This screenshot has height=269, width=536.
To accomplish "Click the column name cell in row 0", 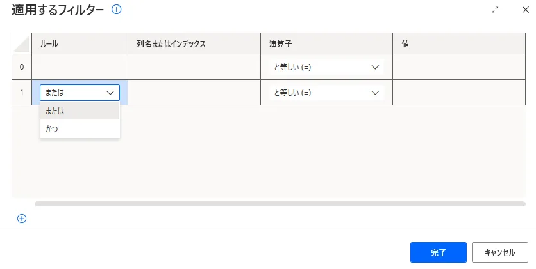I will (194, 67).
